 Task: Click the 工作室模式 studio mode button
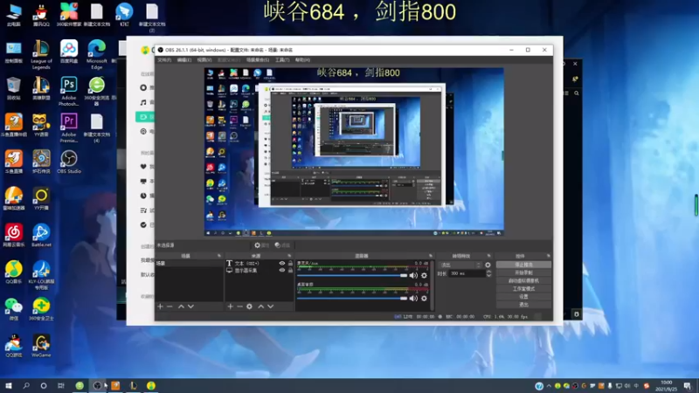523,289
